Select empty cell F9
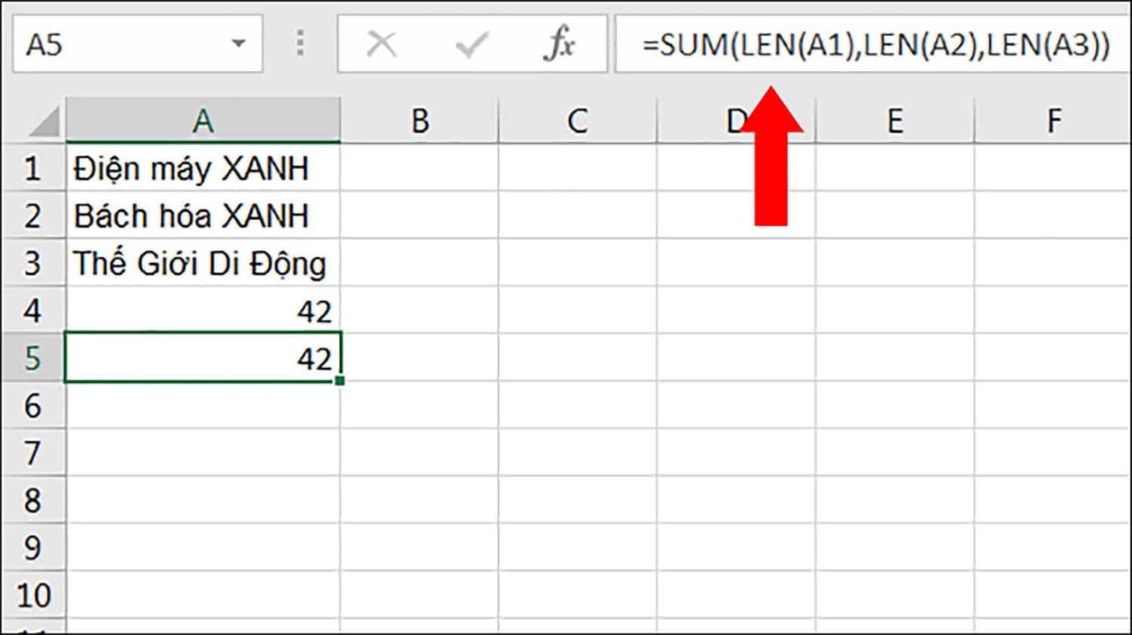This screenshot has height=635, width=1132. click(1053, 548)
